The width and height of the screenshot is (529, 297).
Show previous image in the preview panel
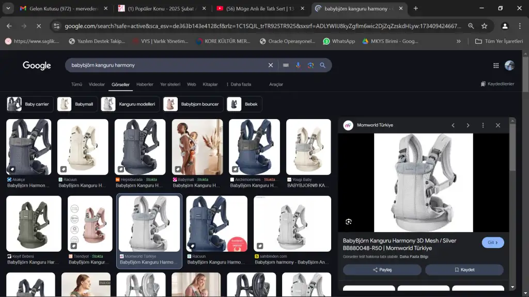(x=453, y=125)
